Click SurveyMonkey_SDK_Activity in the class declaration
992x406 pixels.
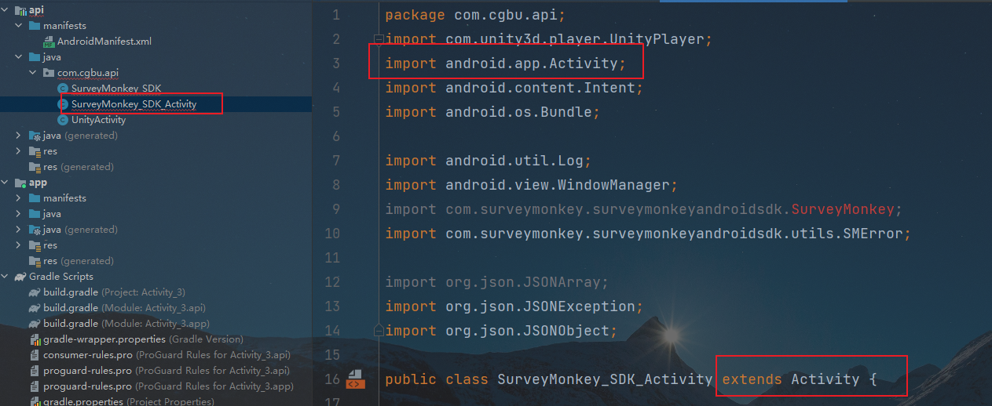[x=605, y=379]
